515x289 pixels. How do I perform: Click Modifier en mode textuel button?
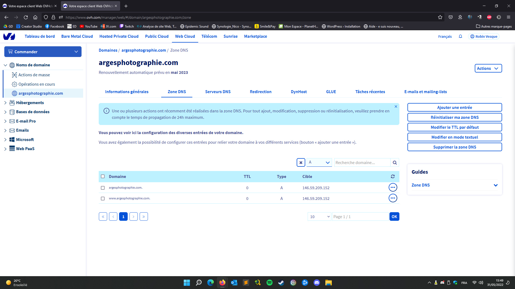pyautogui.click(x=454, y=137)
